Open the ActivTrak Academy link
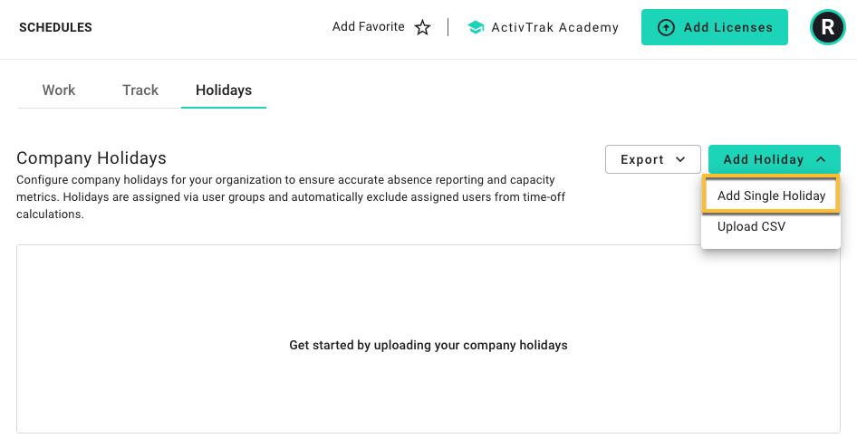This screenshot has height=448, width=857. click(x=544, y=27)
